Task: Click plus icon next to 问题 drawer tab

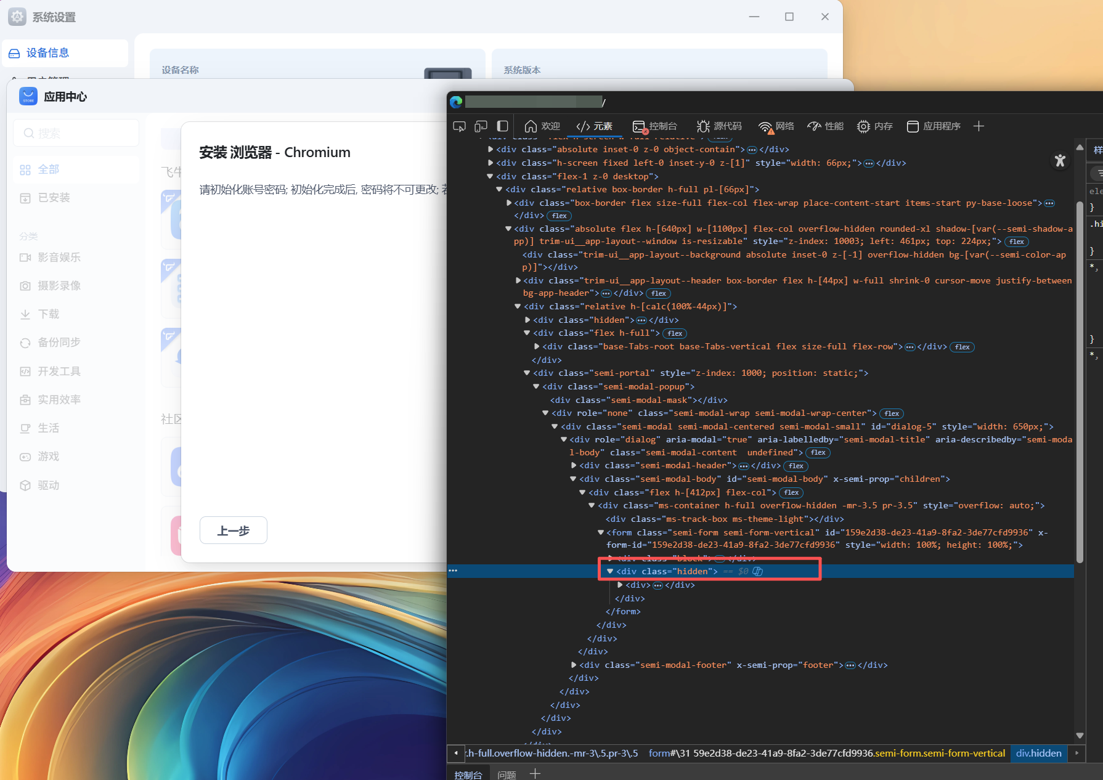Action: (x=535, y=774)
